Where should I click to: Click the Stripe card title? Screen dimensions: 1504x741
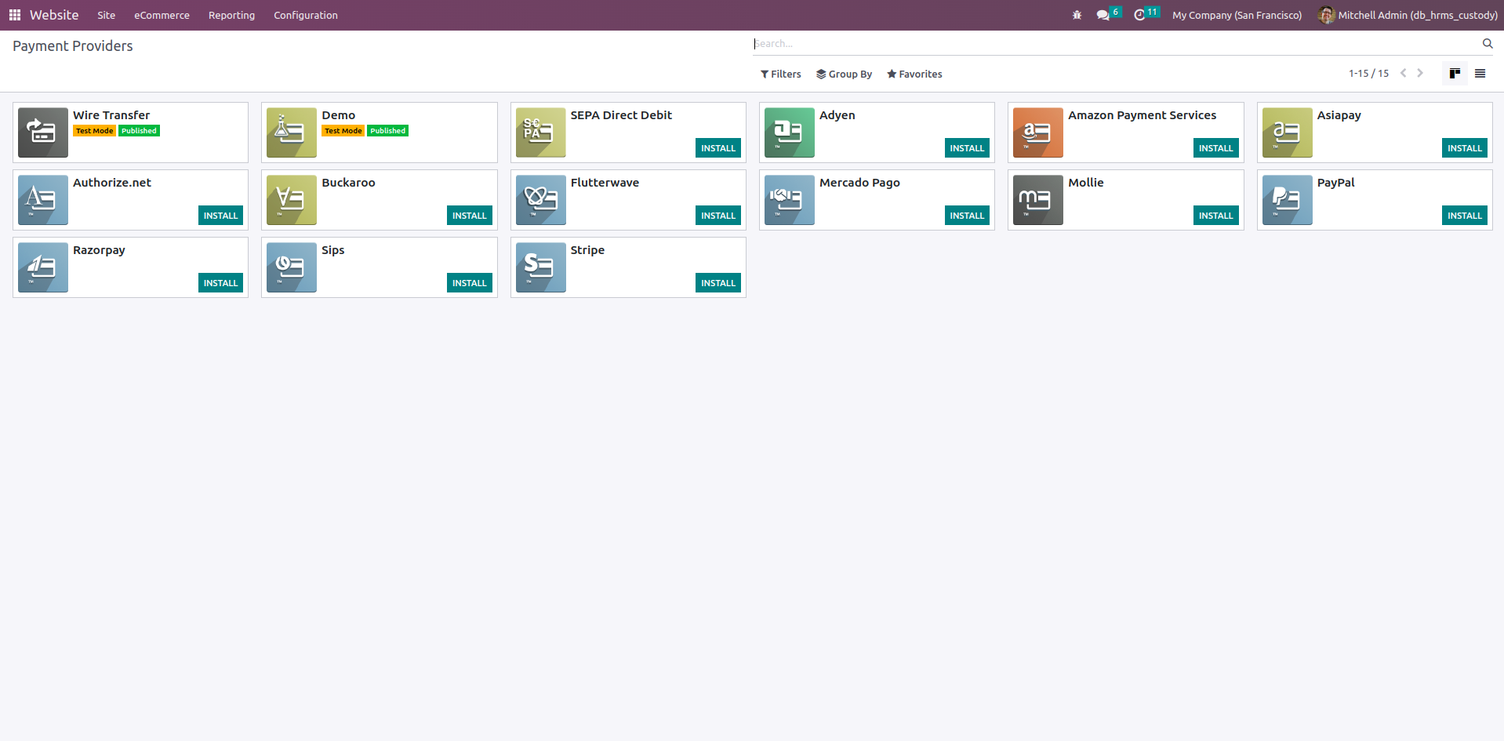pos(587,250)
